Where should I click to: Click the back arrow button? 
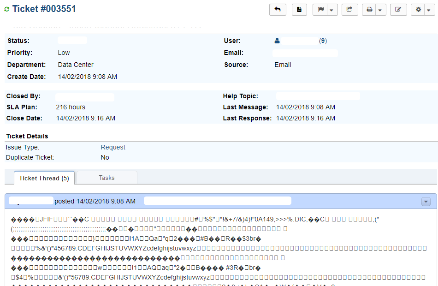[x=278, y=10]
